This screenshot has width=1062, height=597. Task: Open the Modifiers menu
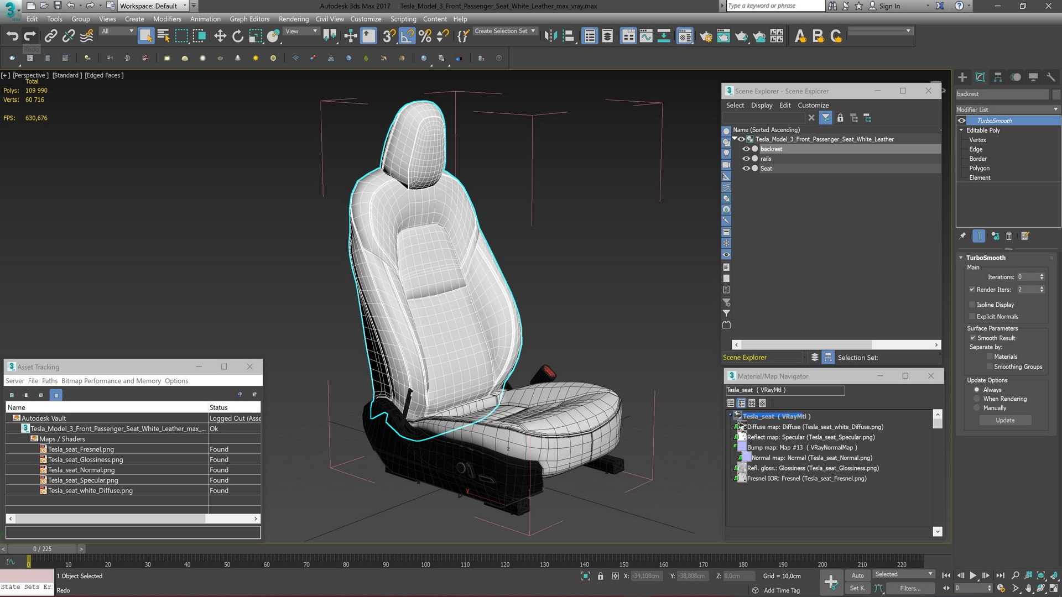(x=167, y=19)
